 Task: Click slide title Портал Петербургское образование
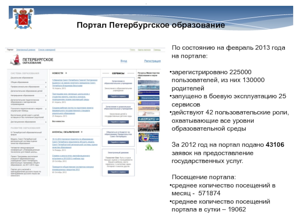(151, 25)
